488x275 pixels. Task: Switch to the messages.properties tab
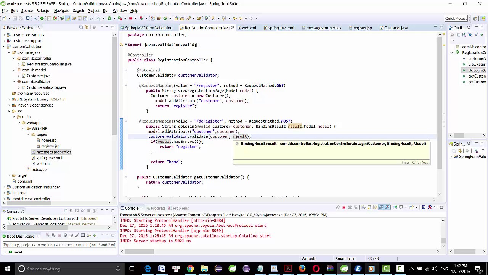tap(323, 28)
